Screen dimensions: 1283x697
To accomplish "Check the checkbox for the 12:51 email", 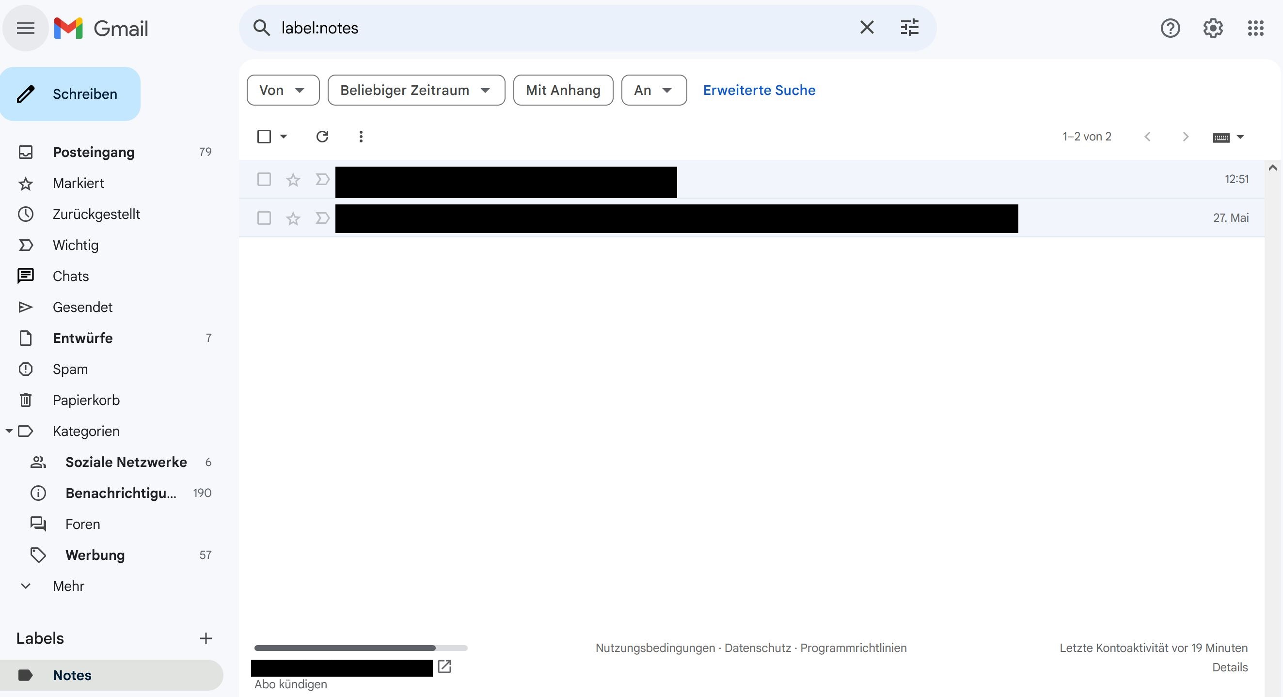I will pyautogui.click(x=264, y=179).
